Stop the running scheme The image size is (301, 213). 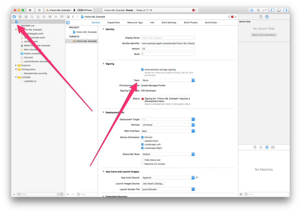coord(39,10)
